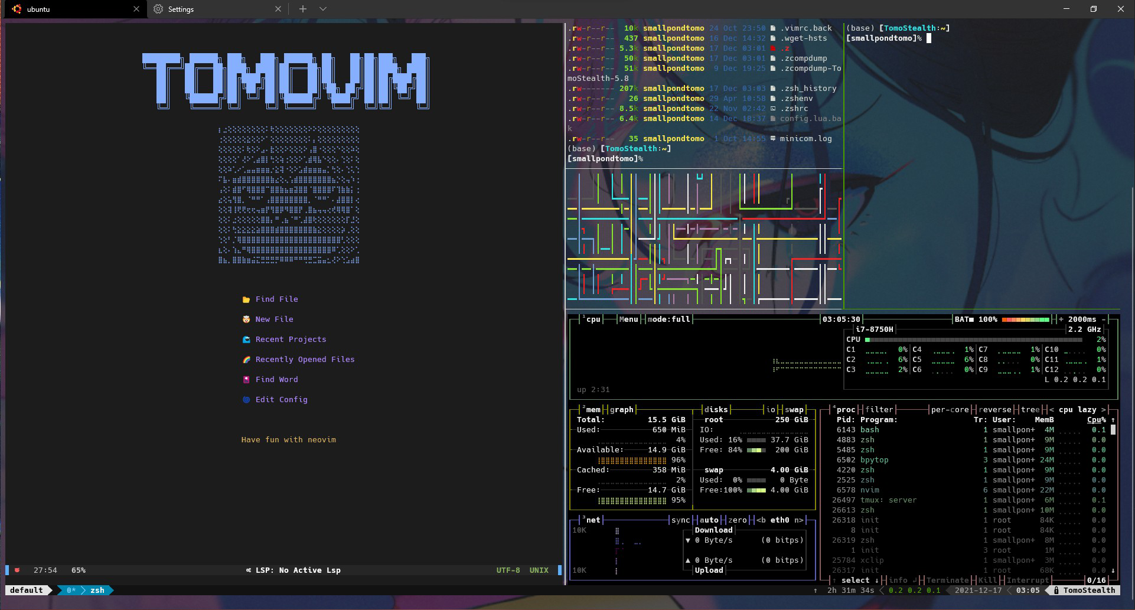This screenshot has height=610, width=1135.
Task: Click the cpu box label in btop
Action: click(x=593, y=319)
